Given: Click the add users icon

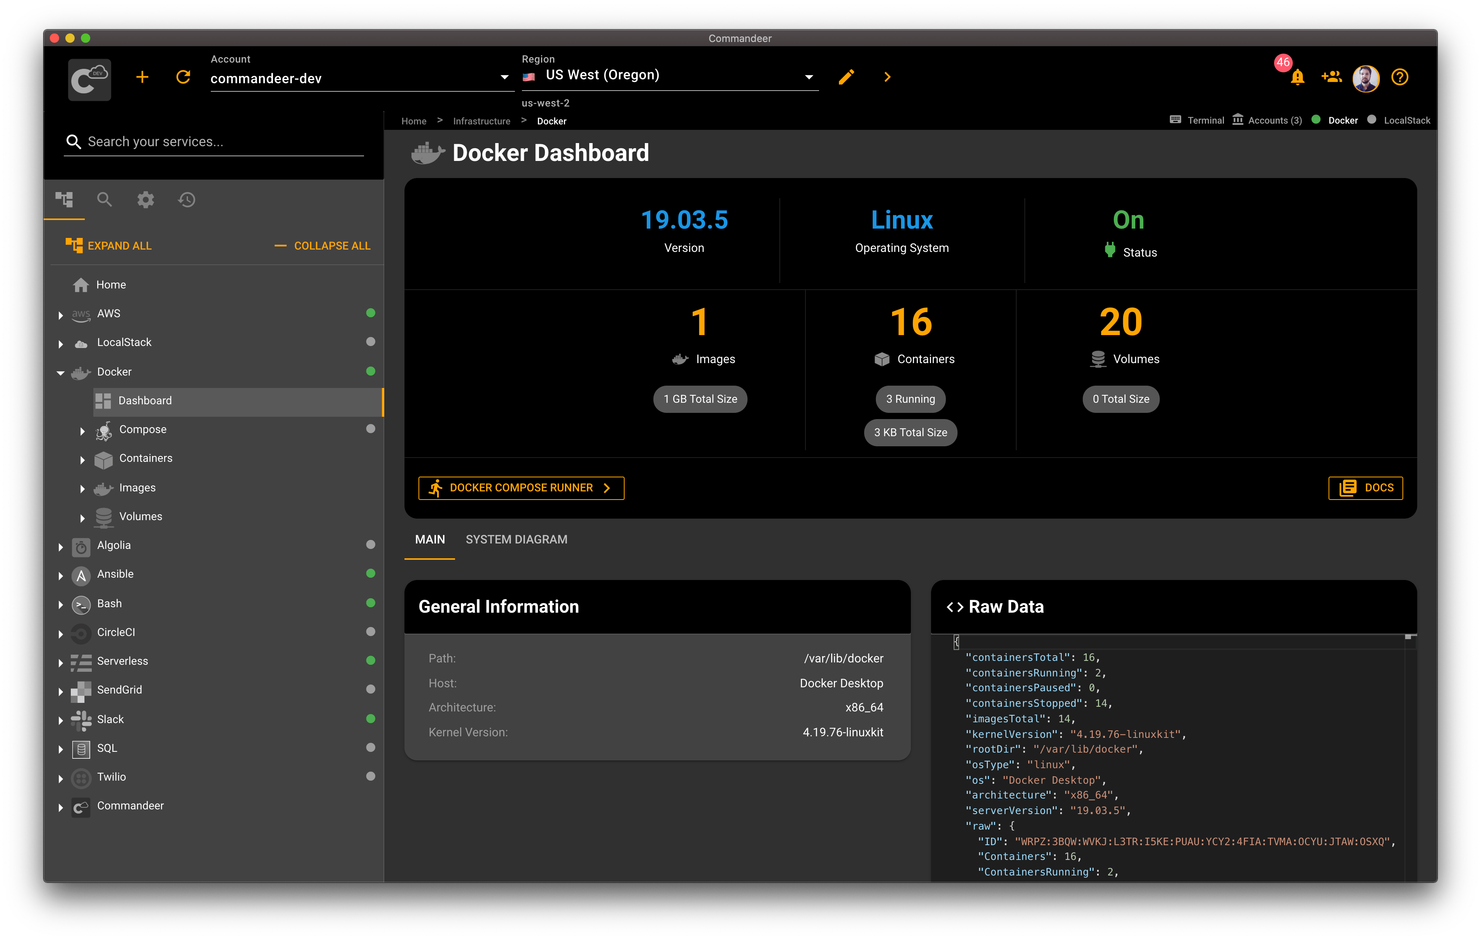Looking at the screenshot, I should pyautogui.click(x=1331, y=77).
